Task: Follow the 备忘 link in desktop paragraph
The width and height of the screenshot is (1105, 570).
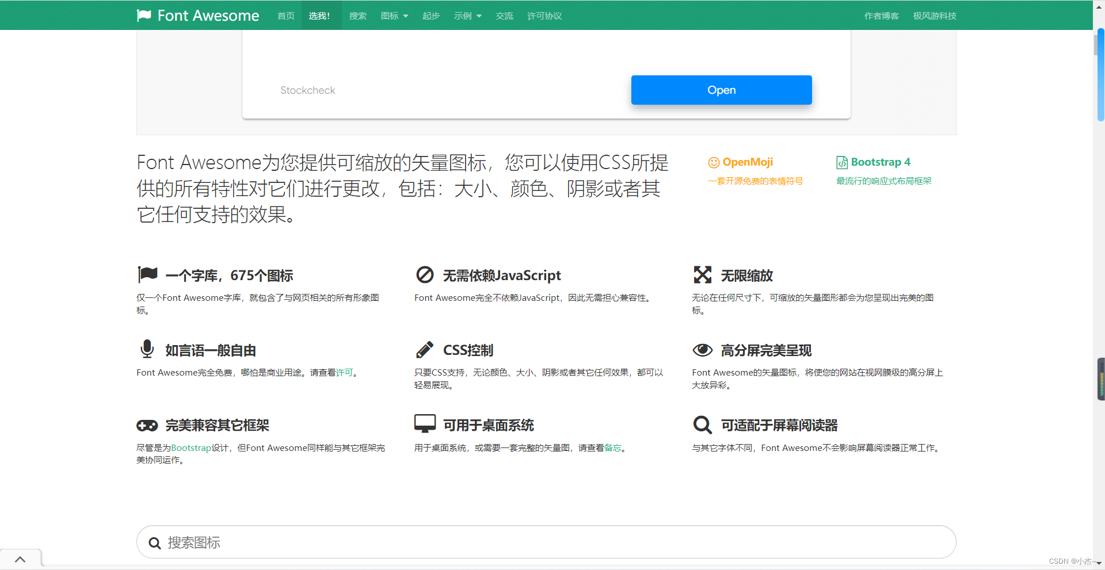Action: [x=613, y=447]
